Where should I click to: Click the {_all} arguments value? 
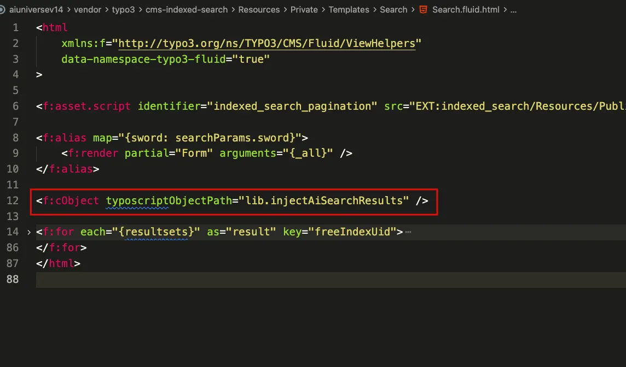(x=308, y=153)
